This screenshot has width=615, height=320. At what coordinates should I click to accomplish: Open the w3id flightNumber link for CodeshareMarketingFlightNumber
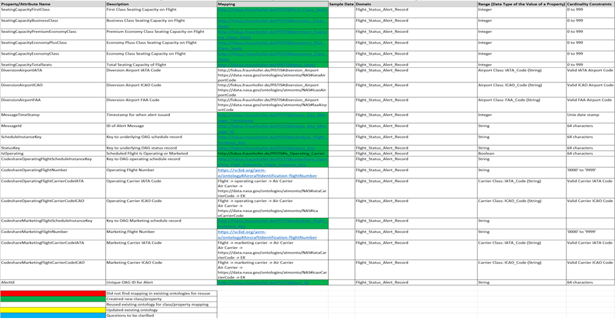(267, 234)
